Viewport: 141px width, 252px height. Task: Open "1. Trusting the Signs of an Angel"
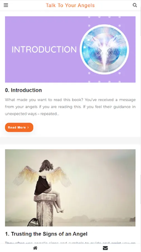[46, 234]
